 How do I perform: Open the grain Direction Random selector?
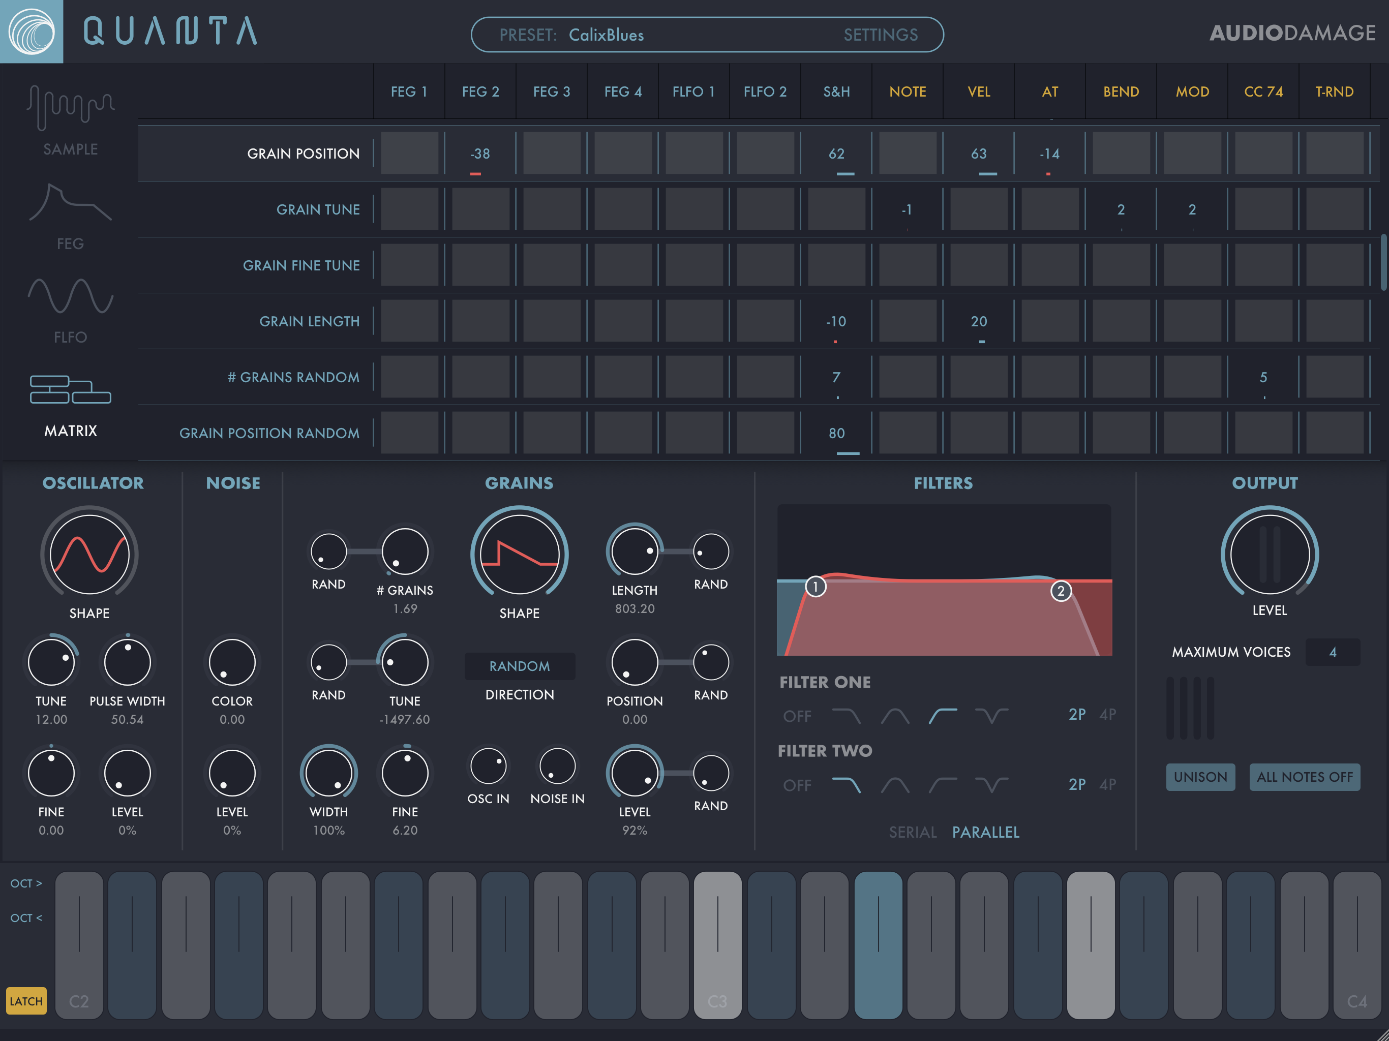(x=519, y=666)
